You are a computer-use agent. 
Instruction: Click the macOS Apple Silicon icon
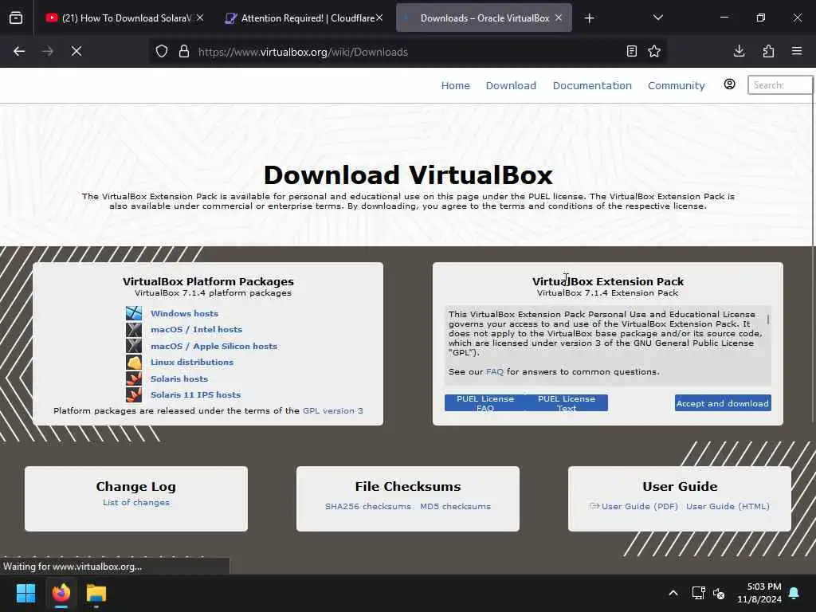click(134, 346)
